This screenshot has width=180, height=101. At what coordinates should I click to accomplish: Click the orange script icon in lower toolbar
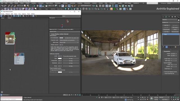tap(111, 9)
